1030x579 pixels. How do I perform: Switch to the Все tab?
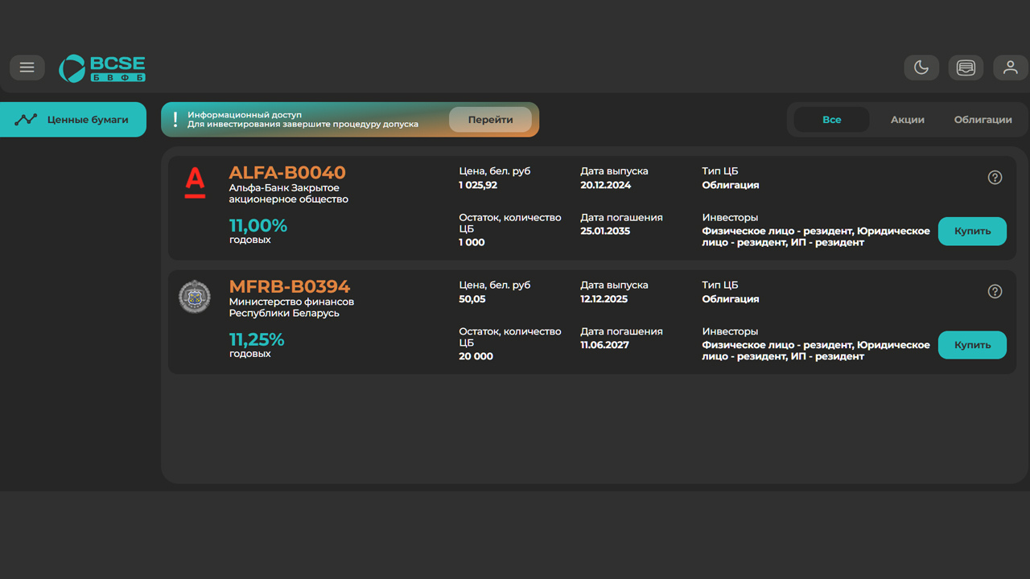831,120
